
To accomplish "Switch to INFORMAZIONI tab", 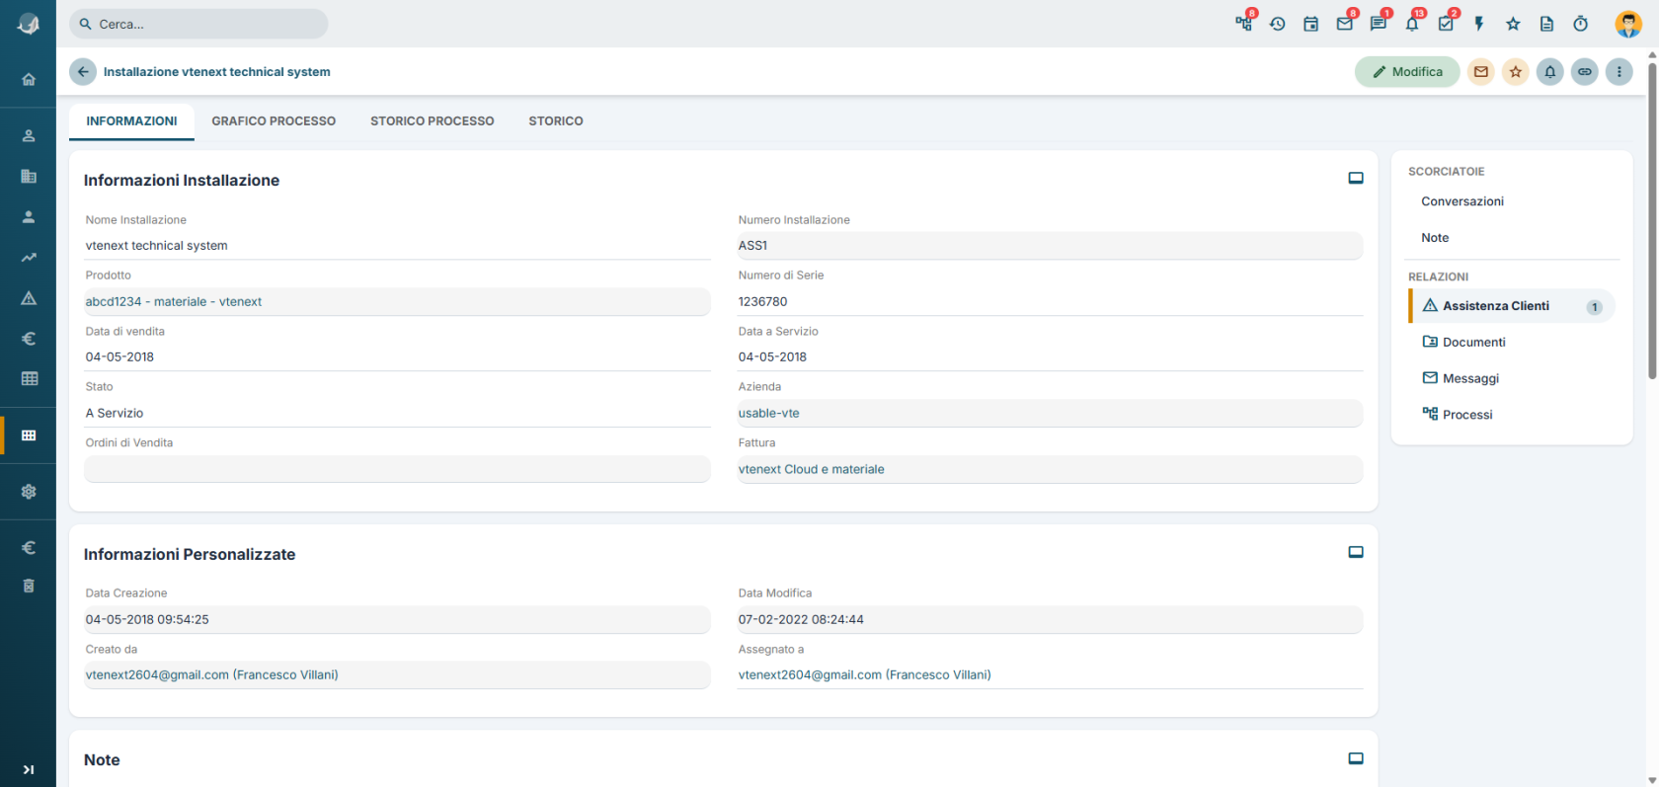I will (x=131, y=120).
